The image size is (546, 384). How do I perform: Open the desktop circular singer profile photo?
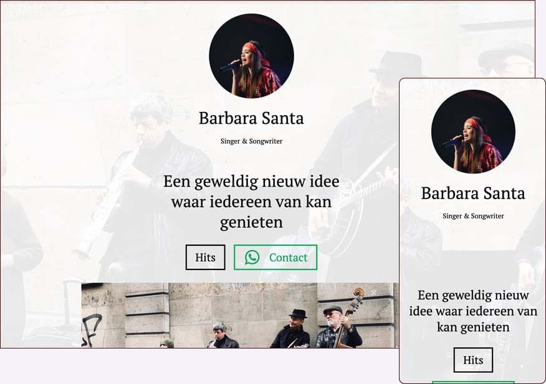tap(251, 56)
